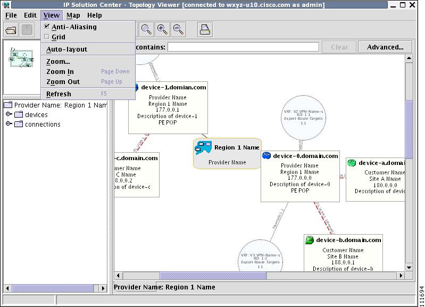Click the zoom out minus magnifier icon
This screenshot has height=307, width=425.
178,30
